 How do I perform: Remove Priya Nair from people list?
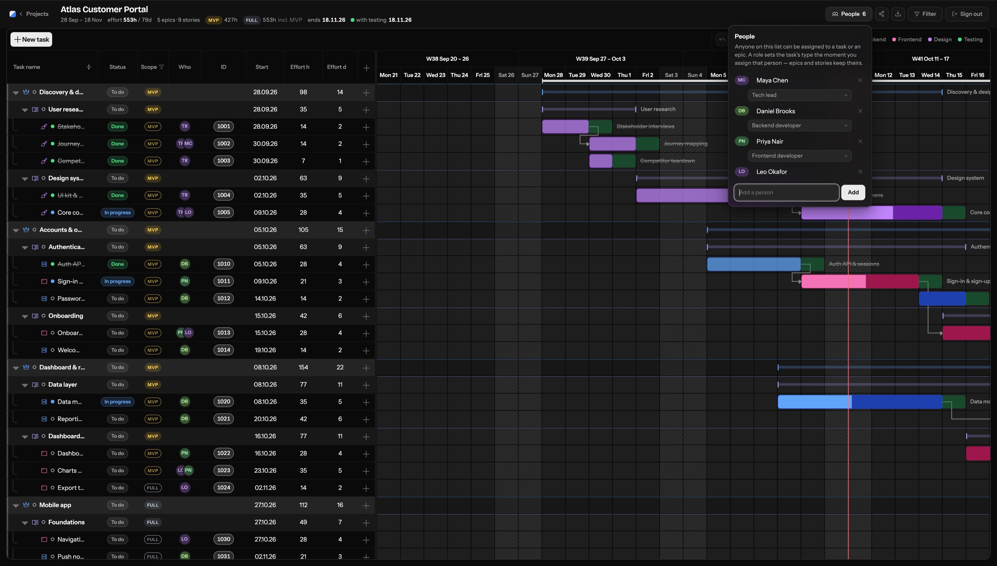tap(861, 141)
